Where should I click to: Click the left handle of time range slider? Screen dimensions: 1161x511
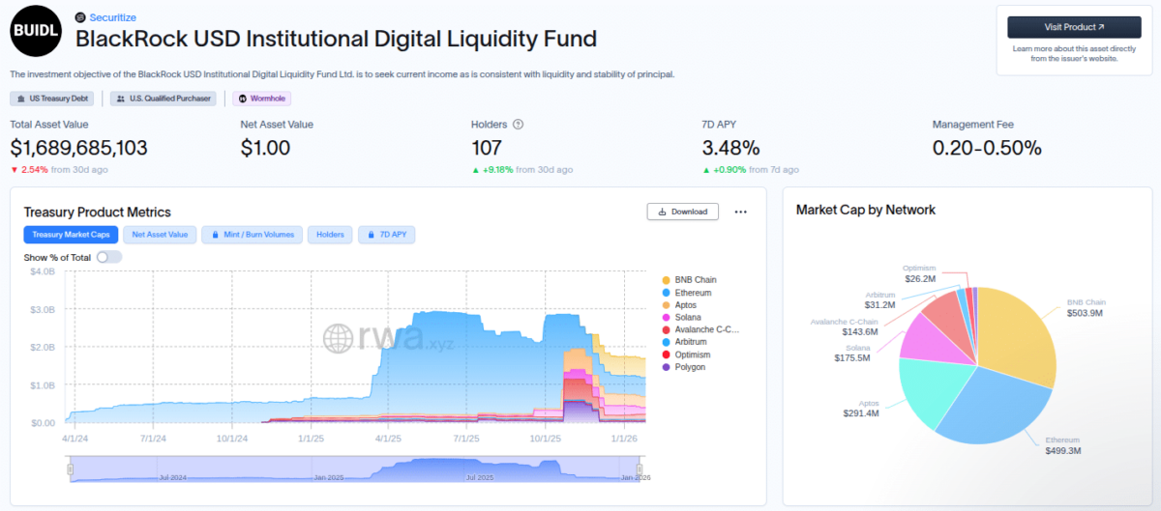[x=70, y=469]
